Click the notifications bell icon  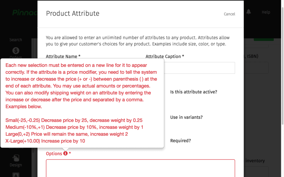point(248,12)
